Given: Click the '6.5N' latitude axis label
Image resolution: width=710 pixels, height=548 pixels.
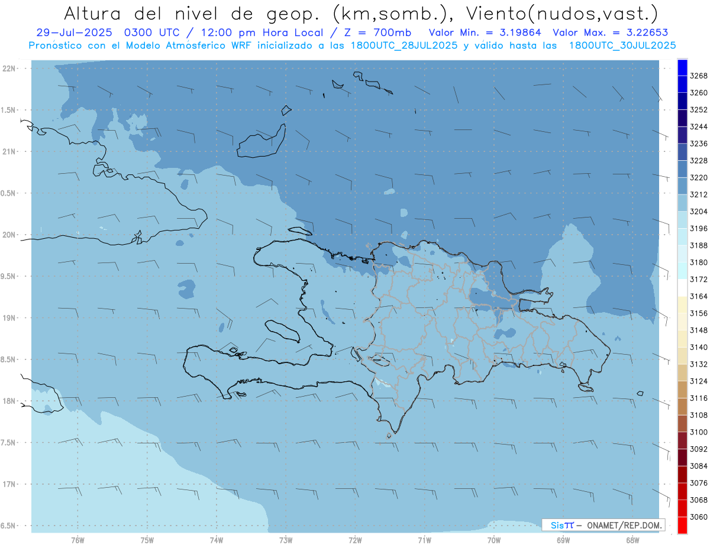Looking at the screenshot, I should click(8, 526).
